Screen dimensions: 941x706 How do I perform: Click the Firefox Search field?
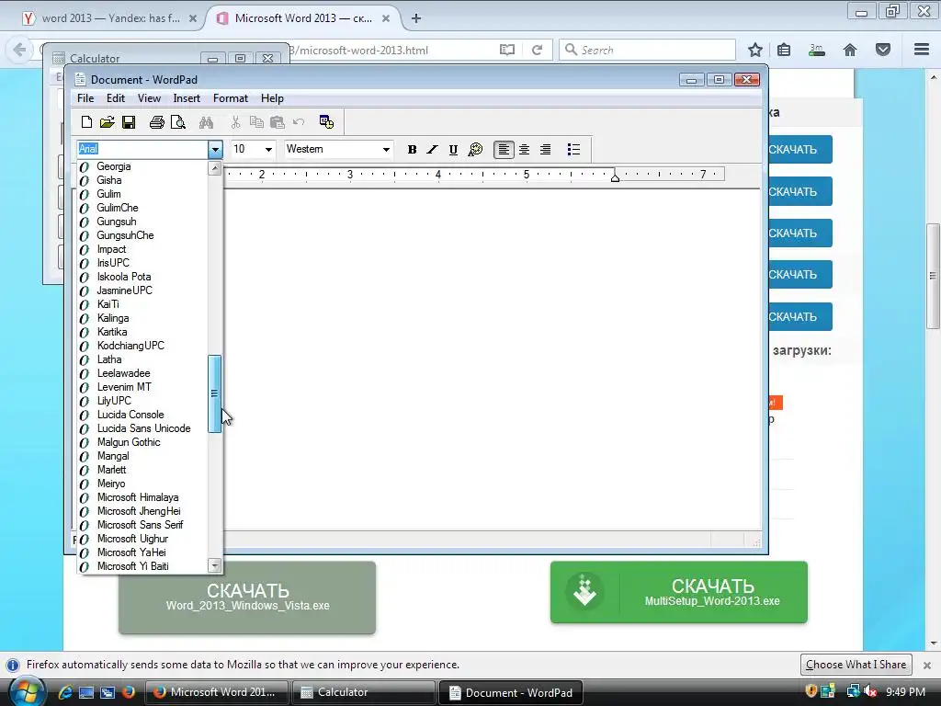647,50
